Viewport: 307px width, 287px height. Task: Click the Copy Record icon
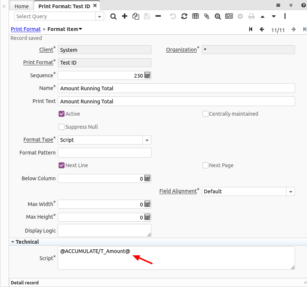(x=136, y=16)
